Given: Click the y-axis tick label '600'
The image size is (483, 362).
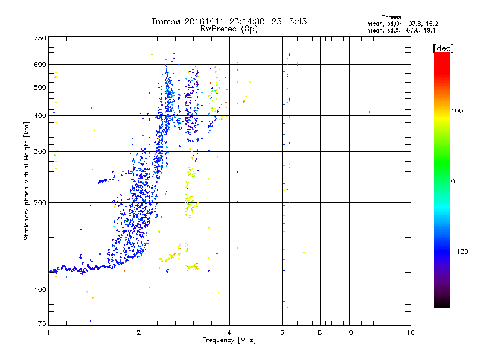Looking at the screenshot, I should pyautogui.click(x=40, y=65).
